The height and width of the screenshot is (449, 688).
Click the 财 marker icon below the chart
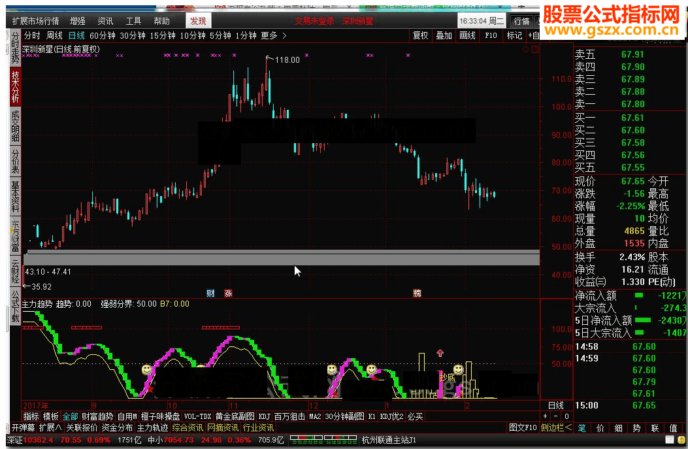point(210,293)
